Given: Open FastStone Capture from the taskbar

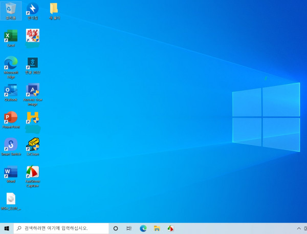Looking at the screenshot, I should [170, 228].
